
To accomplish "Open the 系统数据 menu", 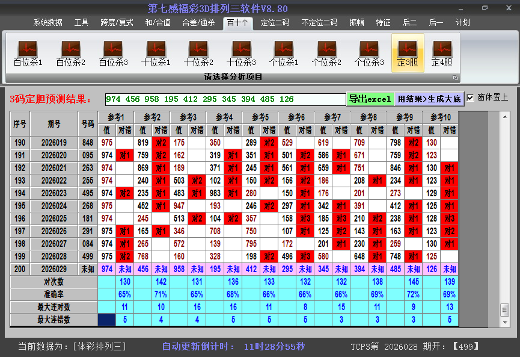I will click(48, 23).
